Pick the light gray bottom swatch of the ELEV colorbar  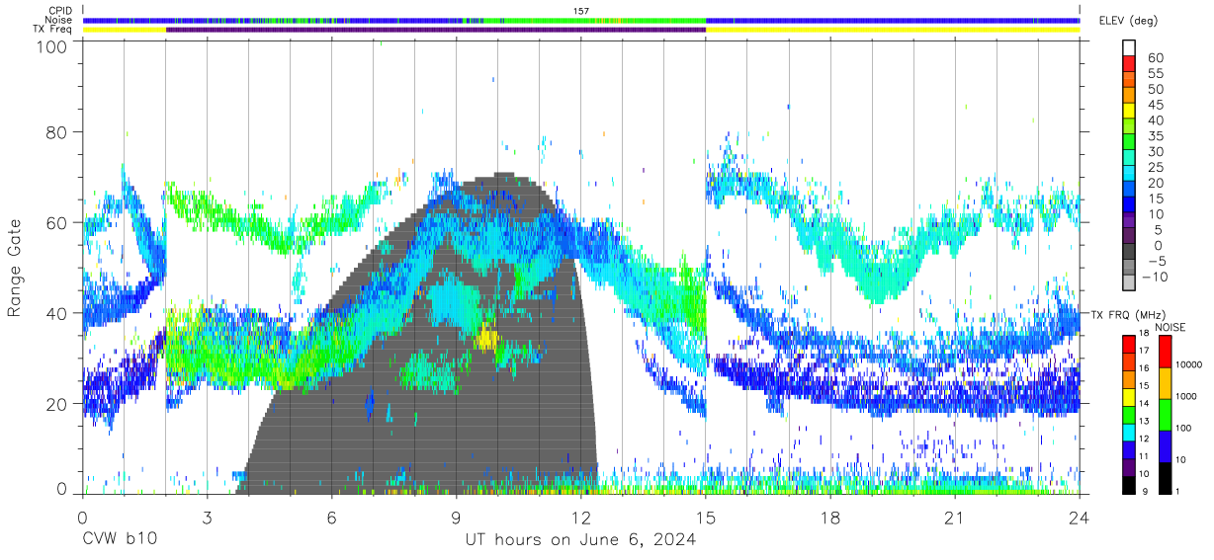click(x=1129, y=284)
